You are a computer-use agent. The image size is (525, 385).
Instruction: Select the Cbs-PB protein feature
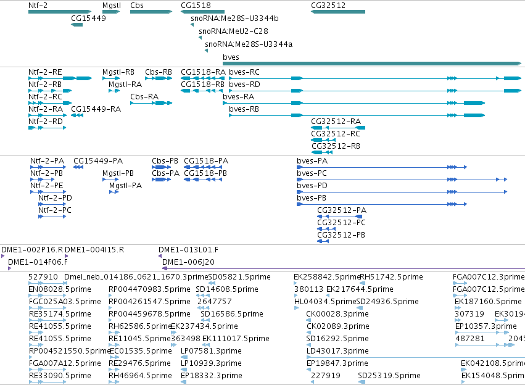pos(162,167)
